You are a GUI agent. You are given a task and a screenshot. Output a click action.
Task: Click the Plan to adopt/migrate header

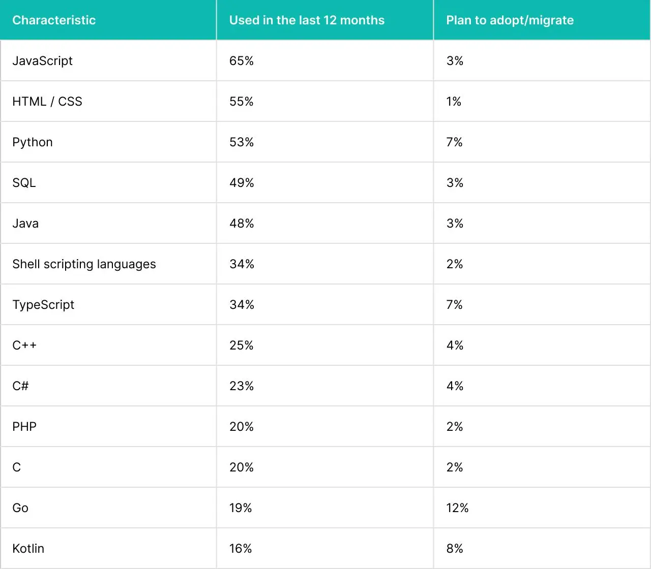(x=510, y=20)
